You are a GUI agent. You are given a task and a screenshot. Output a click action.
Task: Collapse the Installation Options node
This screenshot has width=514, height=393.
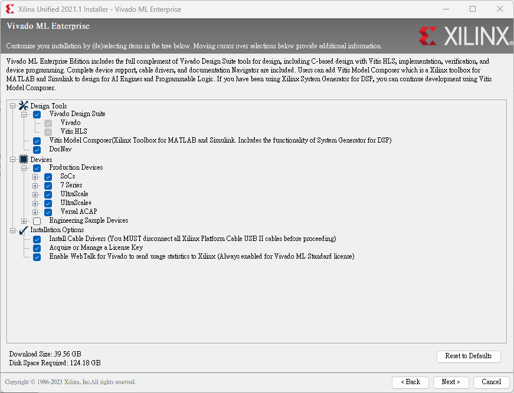tap(12, 230)
